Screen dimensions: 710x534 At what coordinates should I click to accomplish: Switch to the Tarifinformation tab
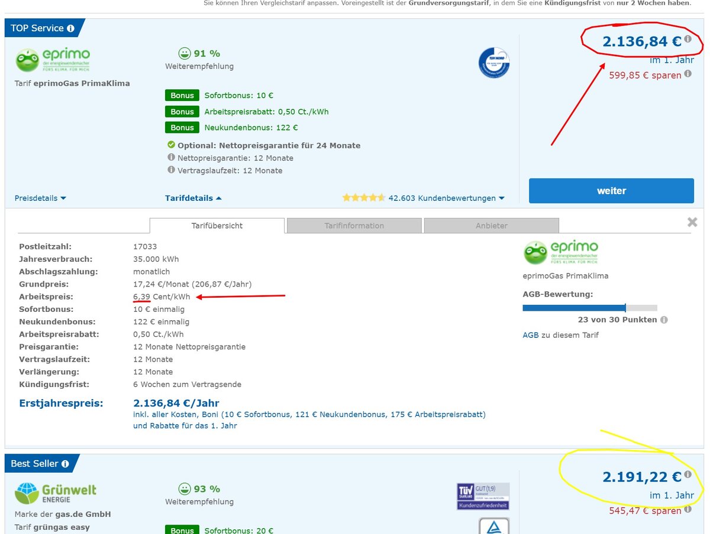(354, 226)
